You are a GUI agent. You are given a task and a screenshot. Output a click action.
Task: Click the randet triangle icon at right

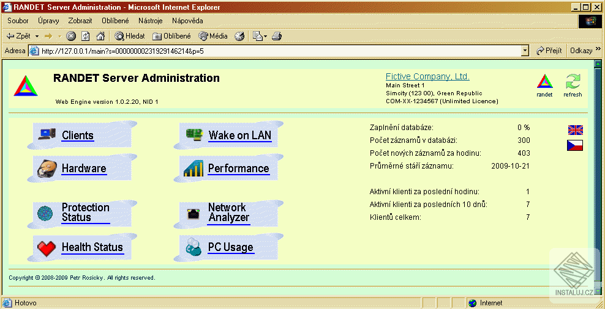(x=545, y=82)
